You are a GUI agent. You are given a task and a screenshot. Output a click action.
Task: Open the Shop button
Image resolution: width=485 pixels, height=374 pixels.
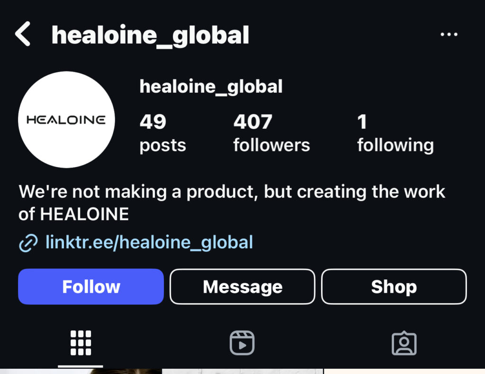click(x=394, y=287)
